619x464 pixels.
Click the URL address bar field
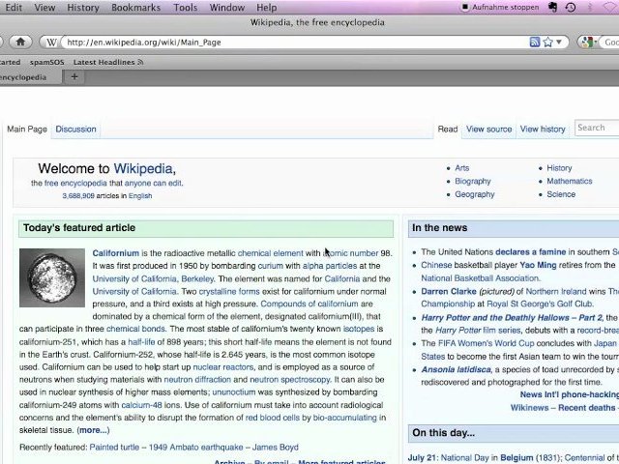pos(290,43)
